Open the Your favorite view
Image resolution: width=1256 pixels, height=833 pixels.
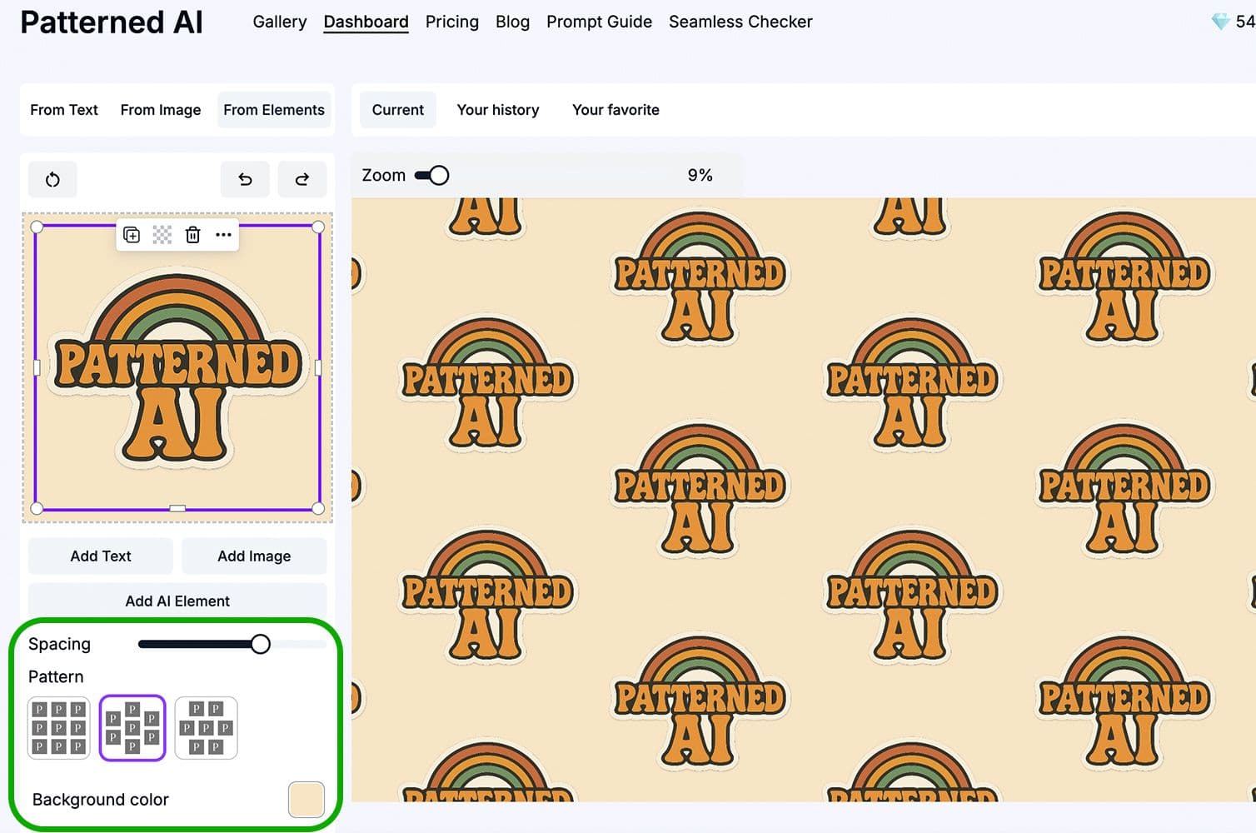[616, 109]
